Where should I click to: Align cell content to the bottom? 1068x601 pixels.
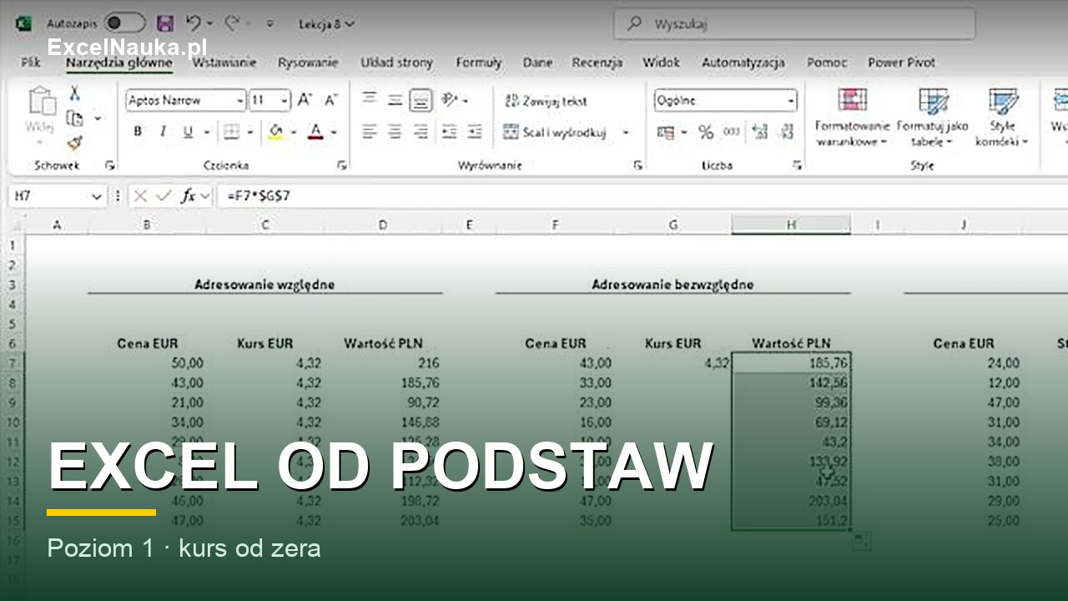[421, 100]
